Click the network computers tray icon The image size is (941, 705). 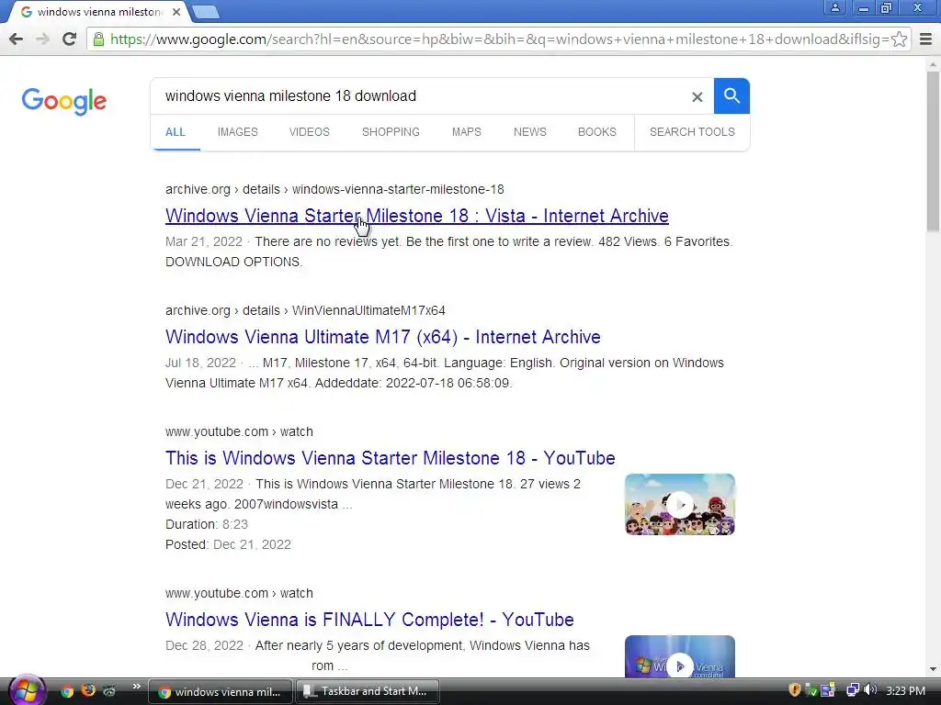(853, 690)
